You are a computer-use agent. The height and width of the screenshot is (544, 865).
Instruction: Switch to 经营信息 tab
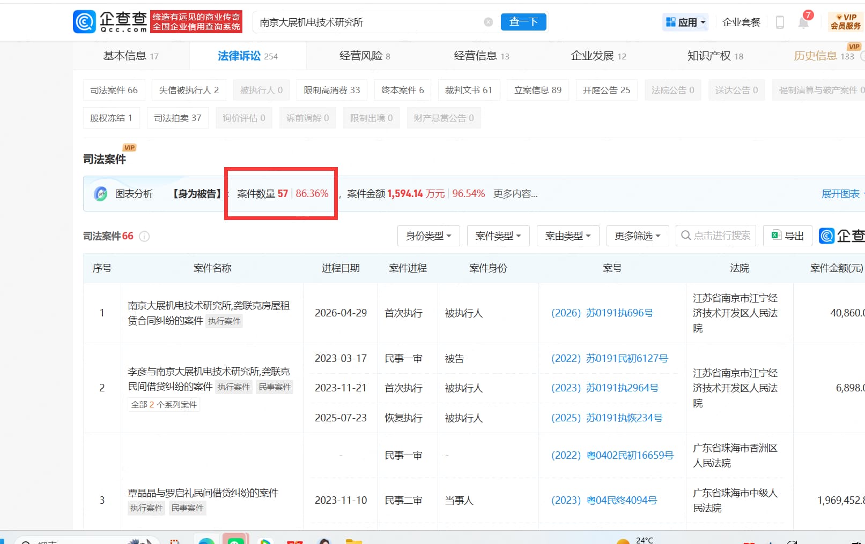click(482, 56)
